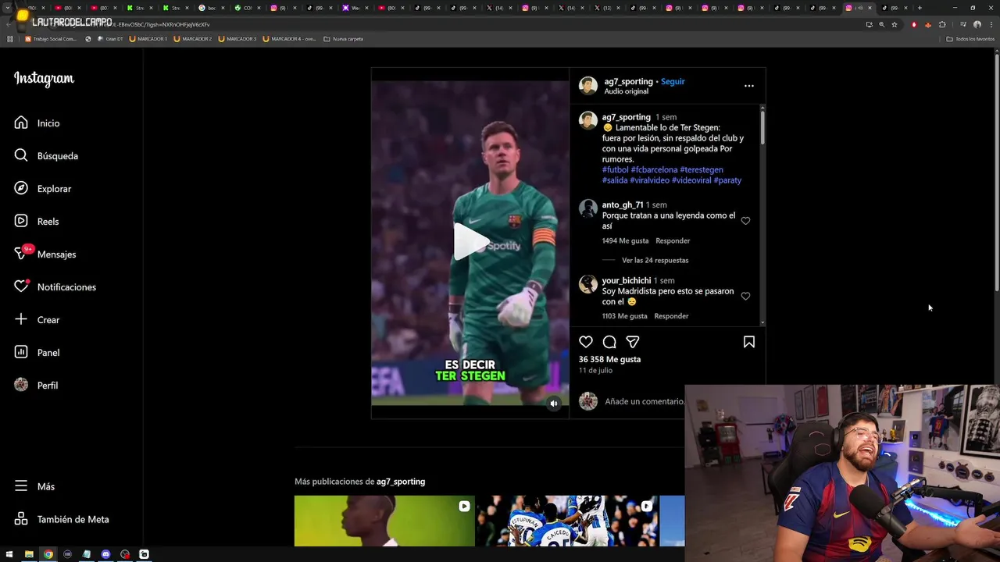Open the #viralvideo hashtag
The height and width of the screenshot is (562, 1000).
pyautogui.click(x=650, y=180)
